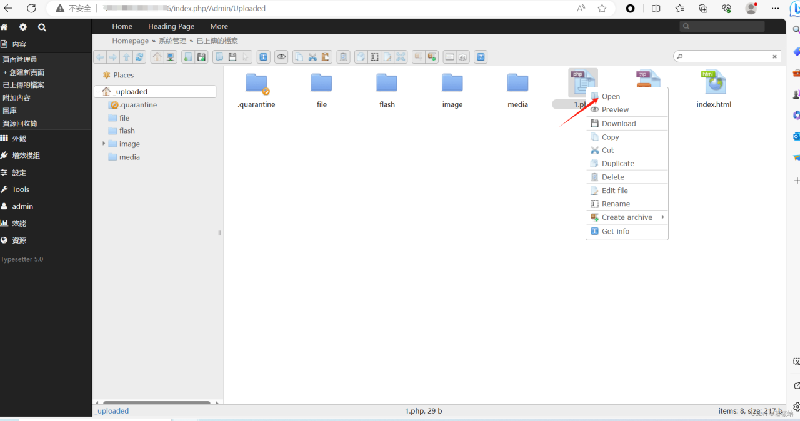The width and height of the screenshot is (800, 421).
Task: Click the home folder toolbar icon
Action: pos(157,57)
